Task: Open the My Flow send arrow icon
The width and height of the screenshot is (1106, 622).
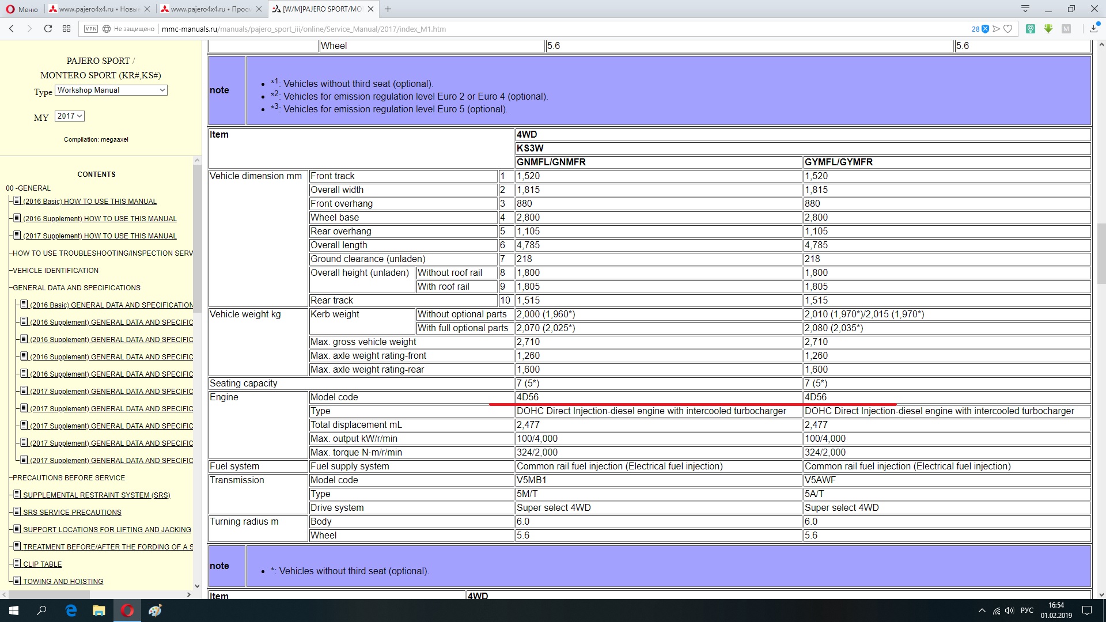Action: point(997,29)
